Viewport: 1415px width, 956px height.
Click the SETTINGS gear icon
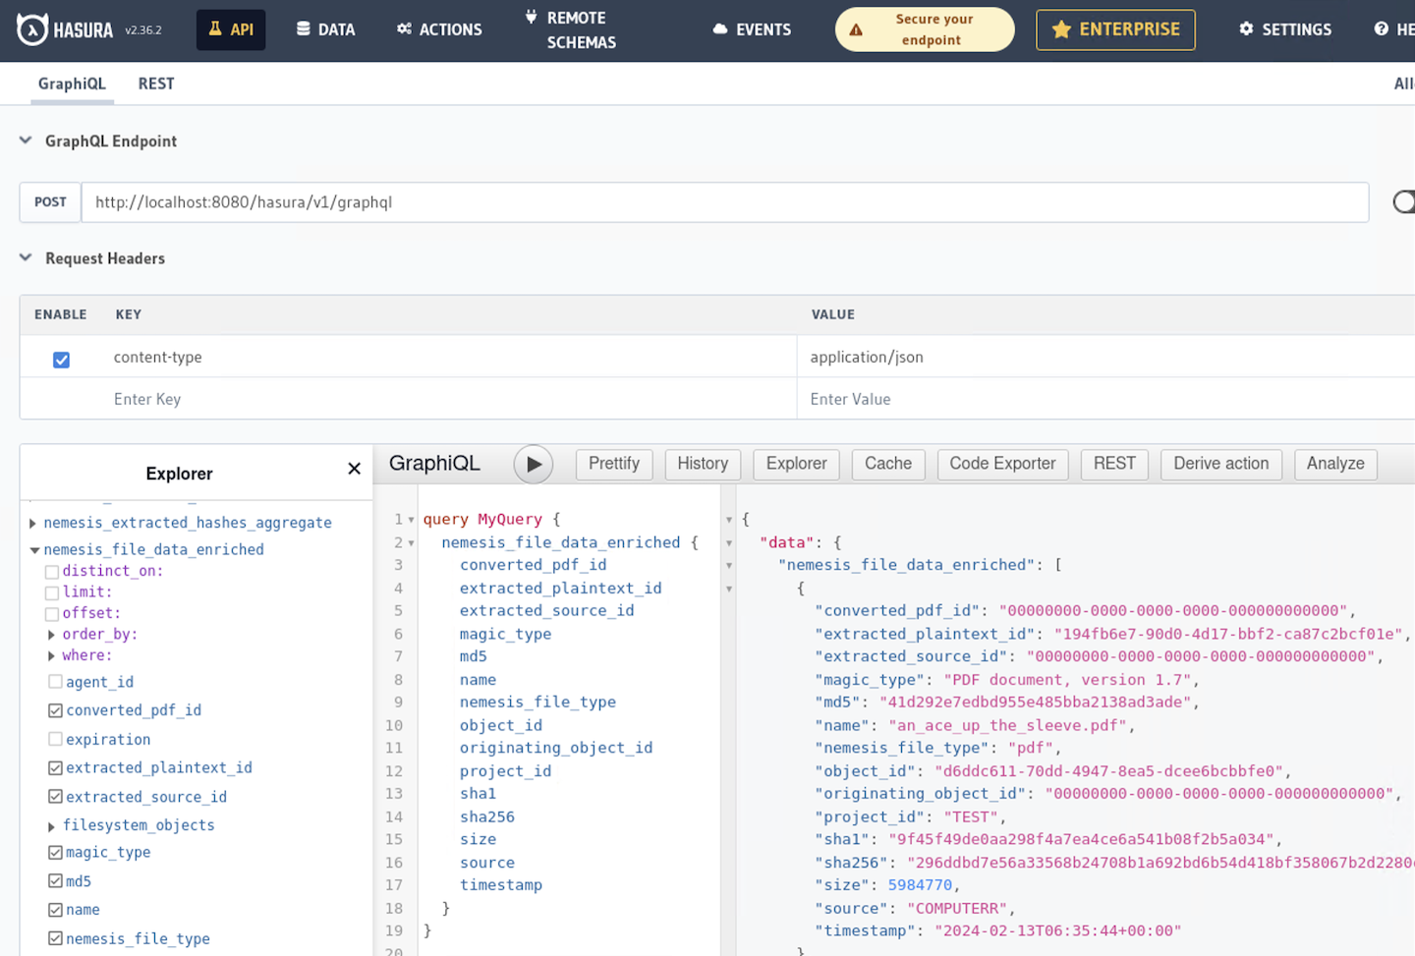[x=1246, y=28]
